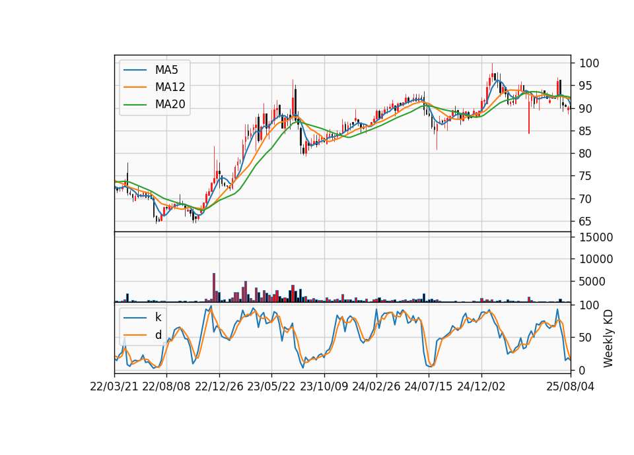Click the price axis value 70
The height and width of the screenshot is (455, 634).
pos(586,199)
